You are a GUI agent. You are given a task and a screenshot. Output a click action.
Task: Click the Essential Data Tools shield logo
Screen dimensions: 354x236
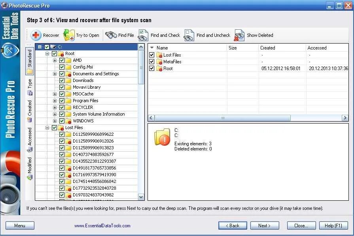pos(10,50)
